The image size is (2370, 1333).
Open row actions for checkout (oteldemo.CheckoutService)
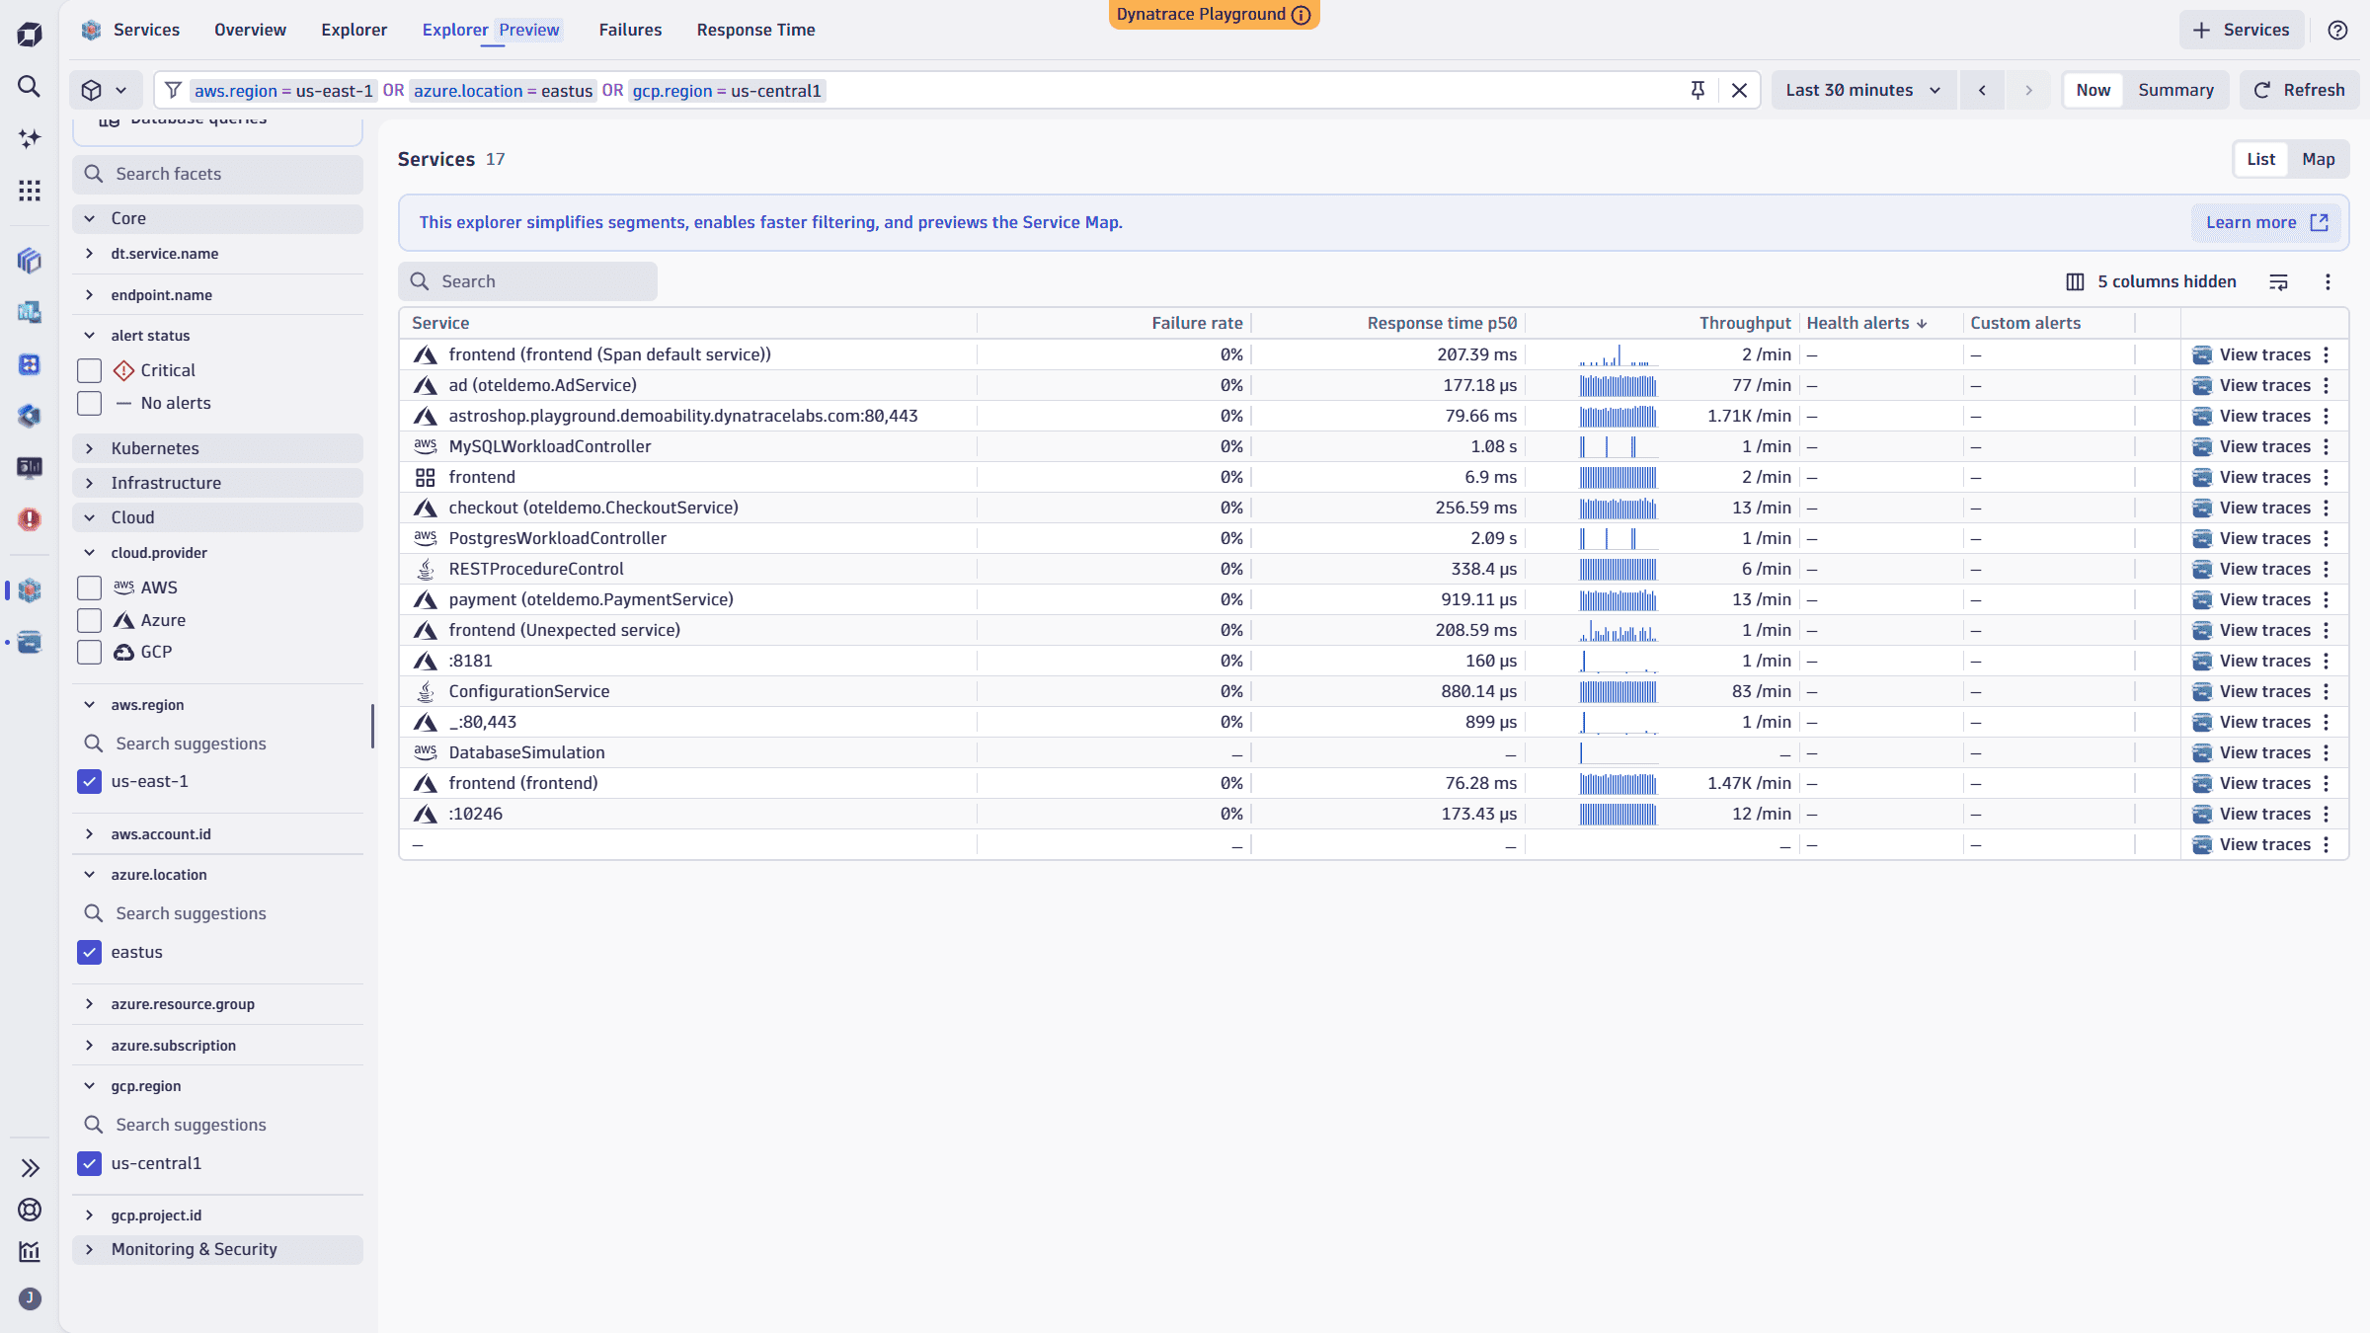tap(2327, 508)
